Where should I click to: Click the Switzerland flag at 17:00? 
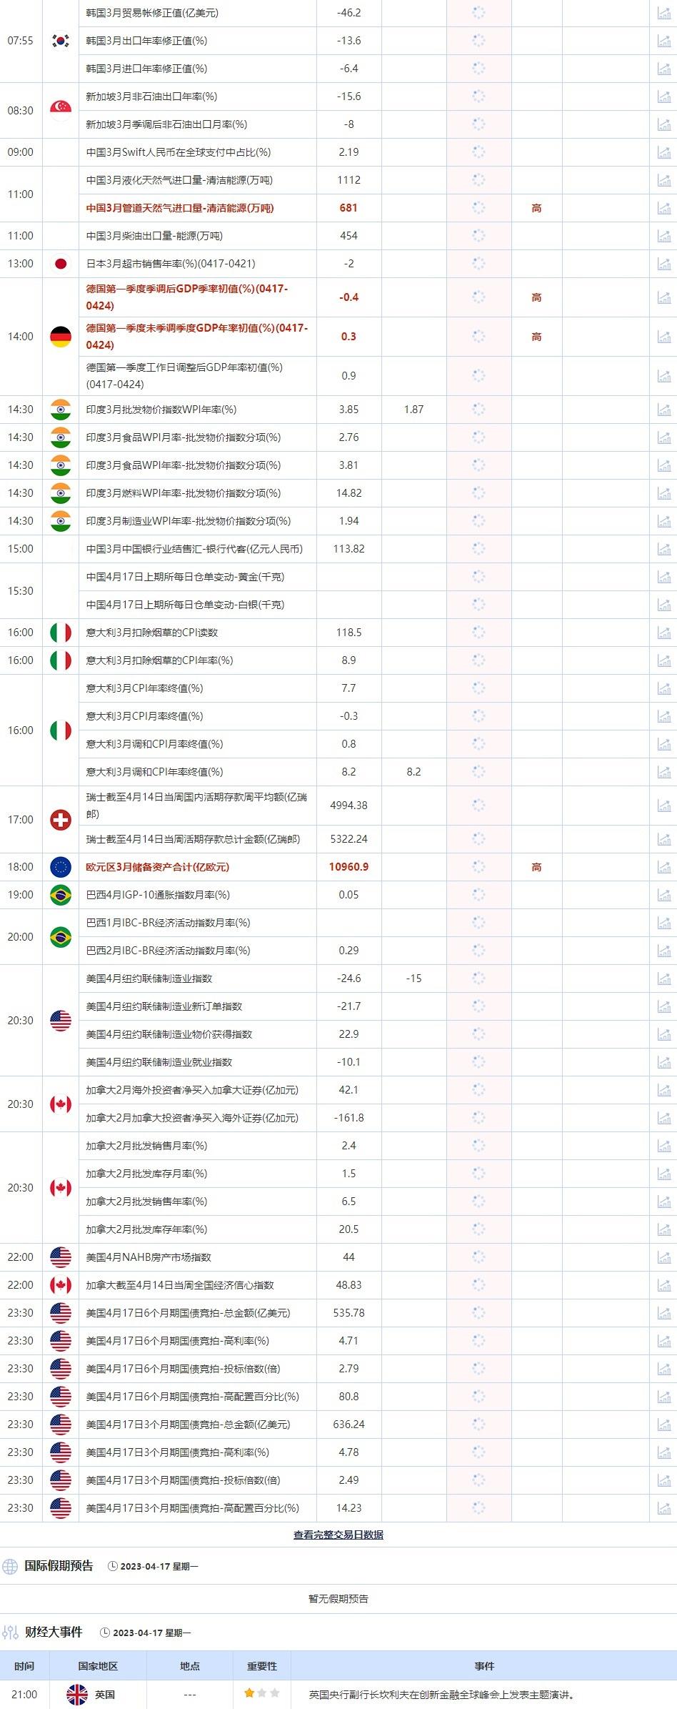tap(61, 820)
